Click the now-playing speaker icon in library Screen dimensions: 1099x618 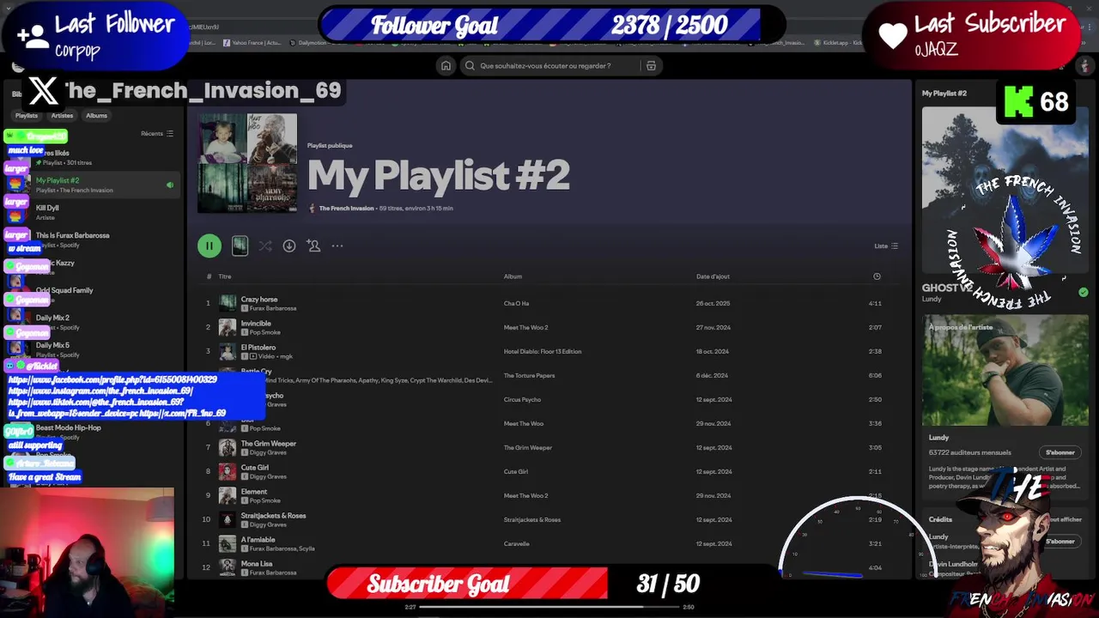pyautogui.click(x=170, y=185)
